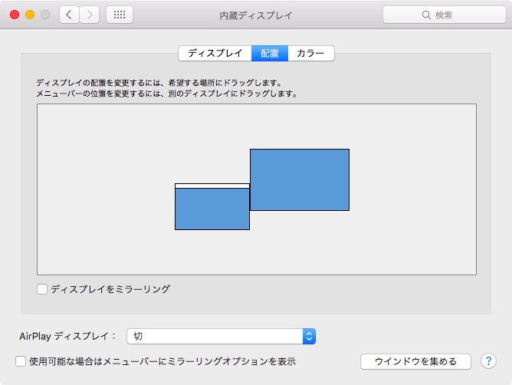Click the ウインドウを集める button
Viewport: 512px width, 385px height.
(415, 361)
